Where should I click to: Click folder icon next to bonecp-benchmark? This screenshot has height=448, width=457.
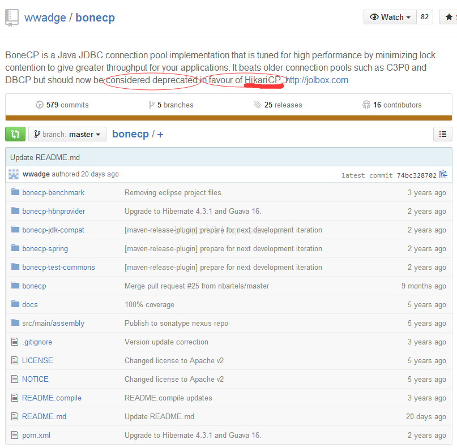click(15, 192)
